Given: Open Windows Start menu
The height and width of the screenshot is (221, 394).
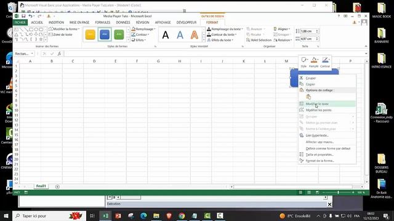Looking at the screenshot, I should point(6,215).
